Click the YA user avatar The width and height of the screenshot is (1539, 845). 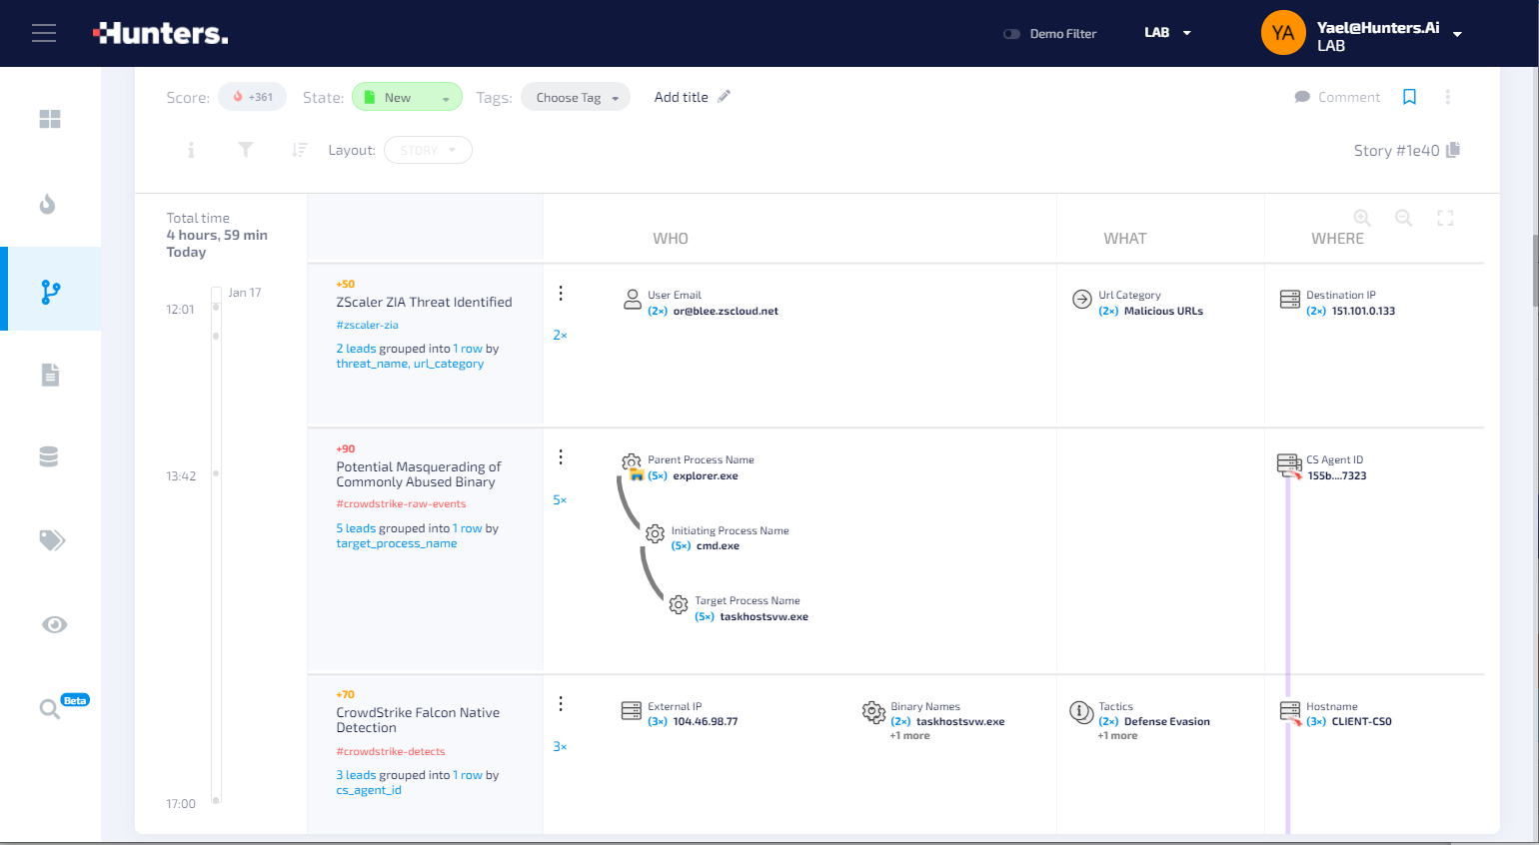pos(1283,33)
